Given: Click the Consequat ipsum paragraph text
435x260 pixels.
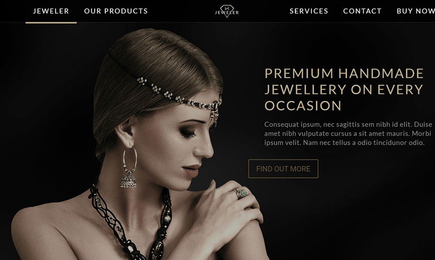Looking at the screenshot, I should [348, 133].
